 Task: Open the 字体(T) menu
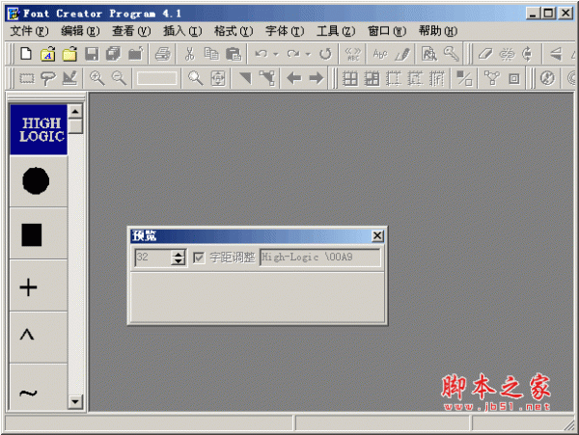(285, 31)
